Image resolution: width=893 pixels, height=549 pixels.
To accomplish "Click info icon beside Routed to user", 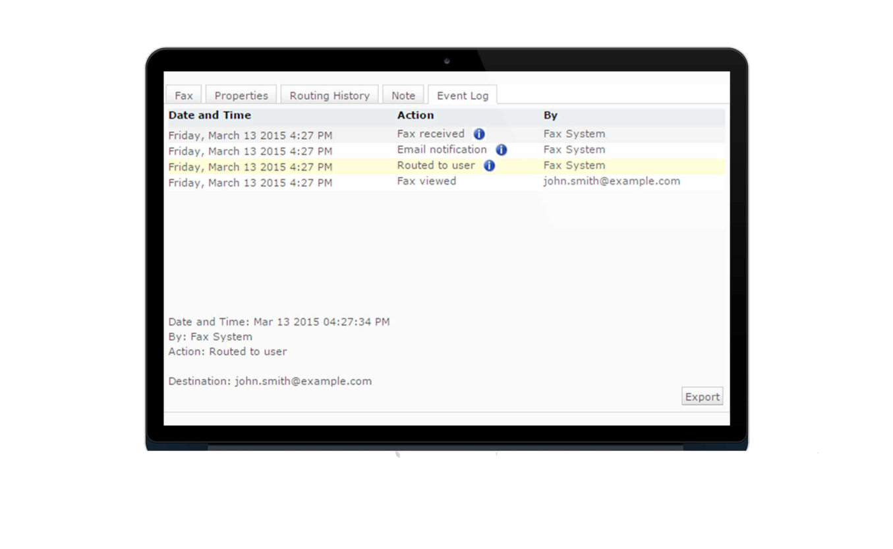I will click(489, 166).
